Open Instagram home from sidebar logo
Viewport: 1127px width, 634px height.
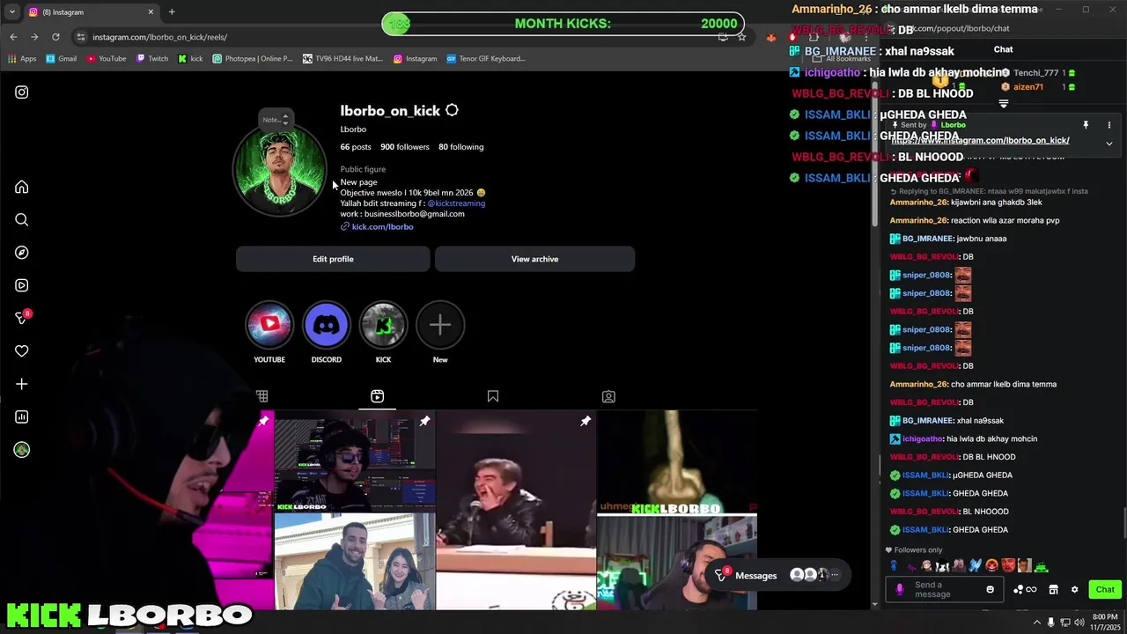[22, 92]
